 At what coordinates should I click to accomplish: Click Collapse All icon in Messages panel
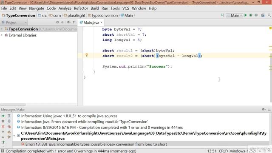[9, 121]
